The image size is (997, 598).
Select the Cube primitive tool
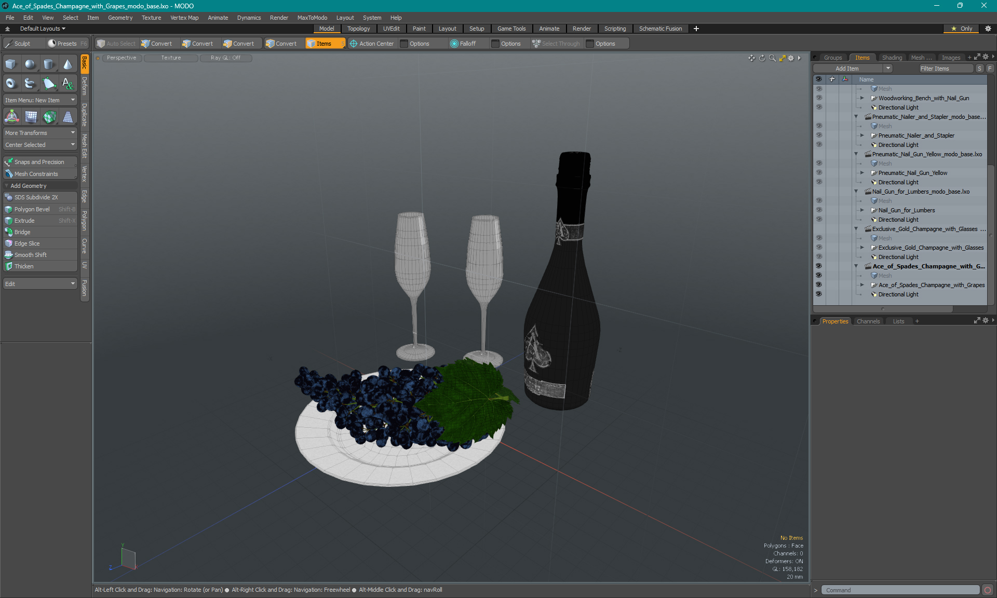tap(11, 64)
